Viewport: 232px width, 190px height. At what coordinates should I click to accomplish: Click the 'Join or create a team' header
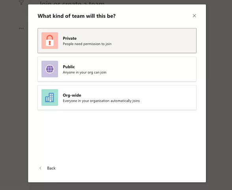pos(72,2)
